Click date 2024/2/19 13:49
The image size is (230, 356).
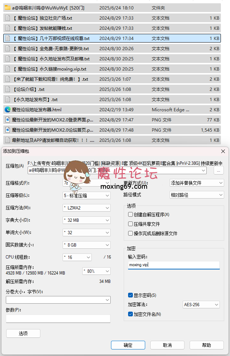pos(116,110)
